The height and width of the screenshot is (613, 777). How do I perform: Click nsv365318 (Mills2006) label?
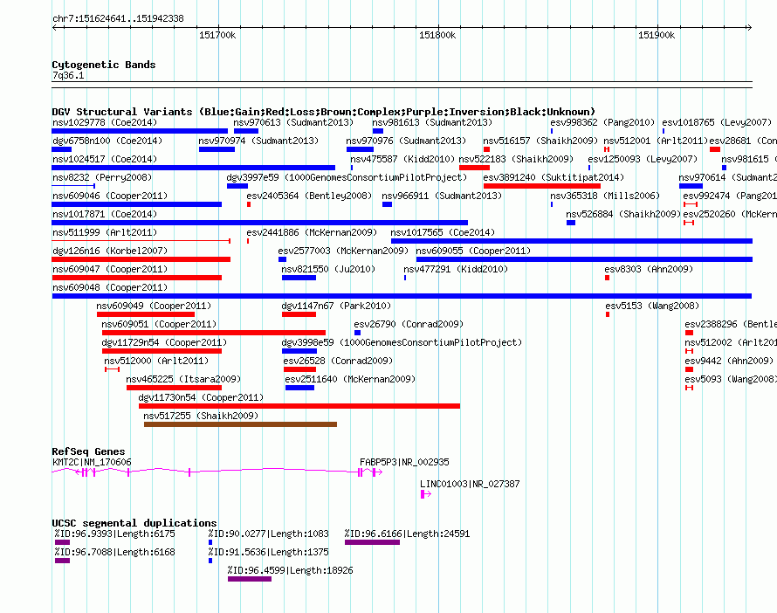[x=605, y=196]
